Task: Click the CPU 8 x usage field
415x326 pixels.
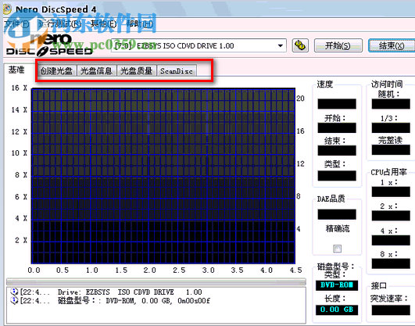Action: click(391, 263)
